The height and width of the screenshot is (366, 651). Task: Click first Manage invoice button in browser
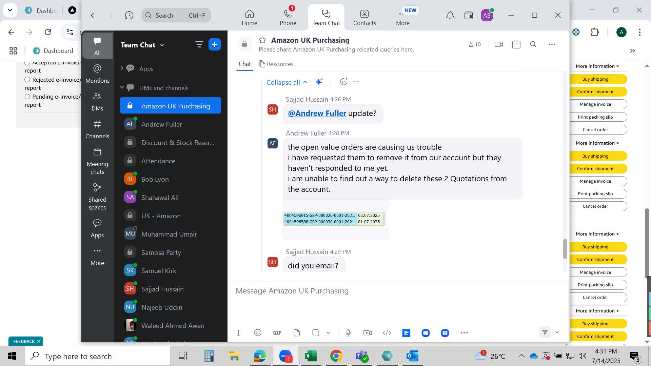click(595, 104)
